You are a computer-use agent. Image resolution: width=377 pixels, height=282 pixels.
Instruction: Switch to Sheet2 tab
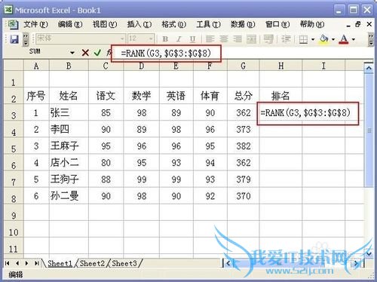coord(92,263)
